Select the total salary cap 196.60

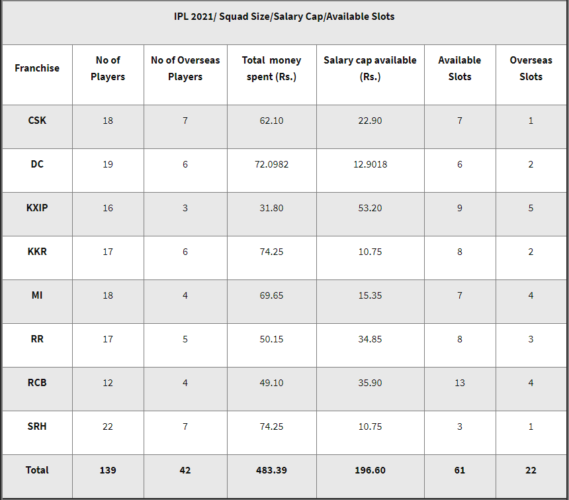370,470
